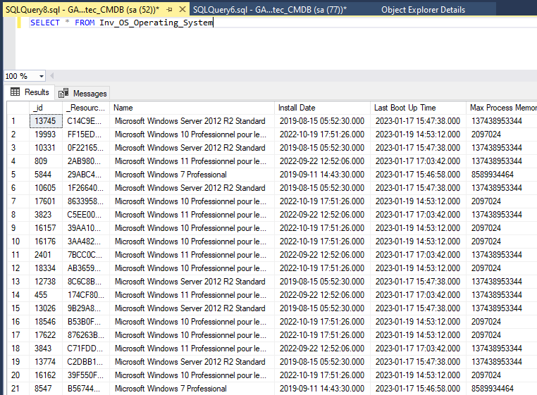Select row header 5
The width and height of the screenshot is (537, 395).
[18, 175]
